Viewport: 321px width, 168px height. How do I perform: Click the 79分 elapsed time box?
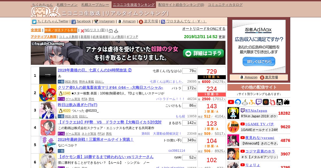click(189, 71)
